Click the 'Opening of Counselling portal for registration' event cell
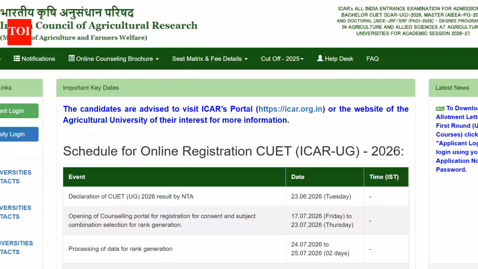This screenshot has width=478, height=269. [x=174, y=220]
